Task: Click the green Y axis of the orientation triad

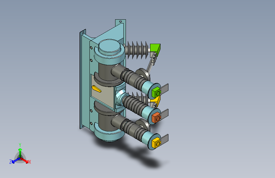Action: click(x=20, y=150)
